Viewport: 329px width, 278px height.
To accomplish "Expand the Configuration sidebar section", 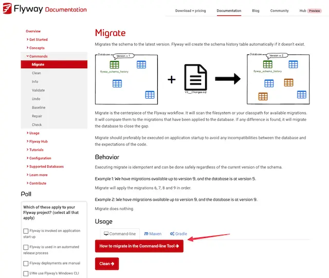I will tap(40, 158).
